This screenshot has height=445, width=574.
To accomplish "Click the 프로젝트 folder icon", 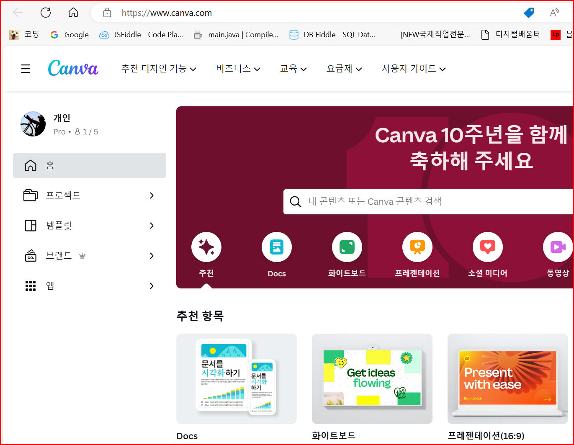I will click(x=31, y=195).
